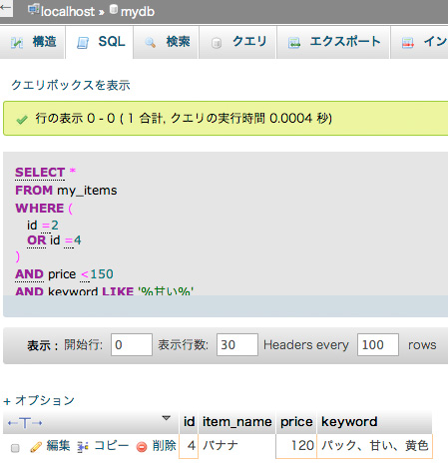The image size is (448, 463).
Task: Sort by id column header
Action: tap(189, 422)
